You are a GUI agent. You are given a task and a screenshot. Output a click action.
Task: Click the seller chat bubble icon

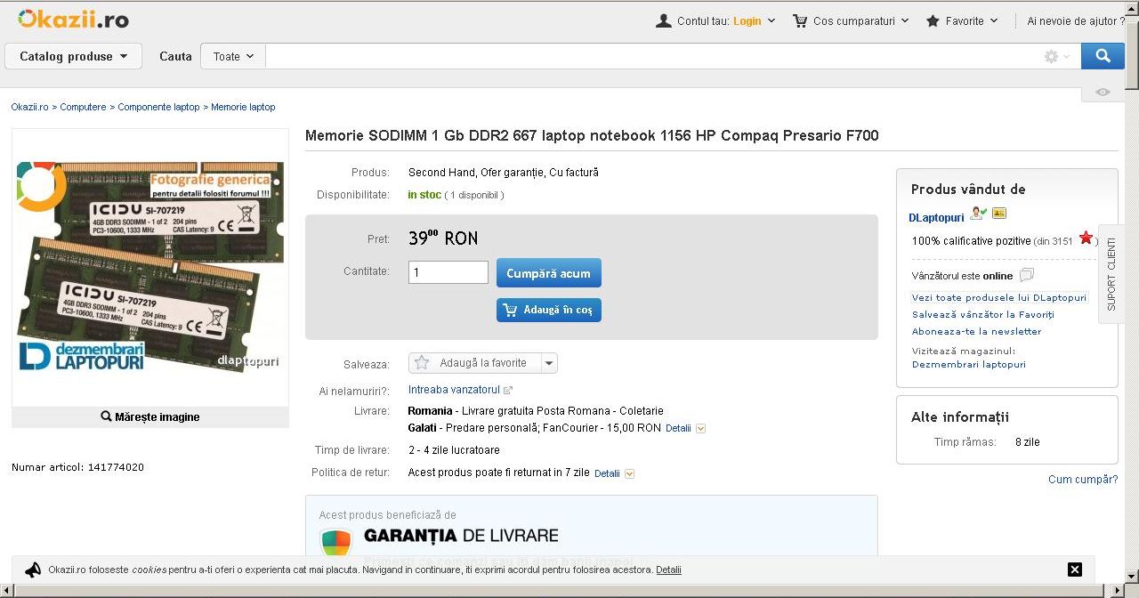click(1027, 275)
